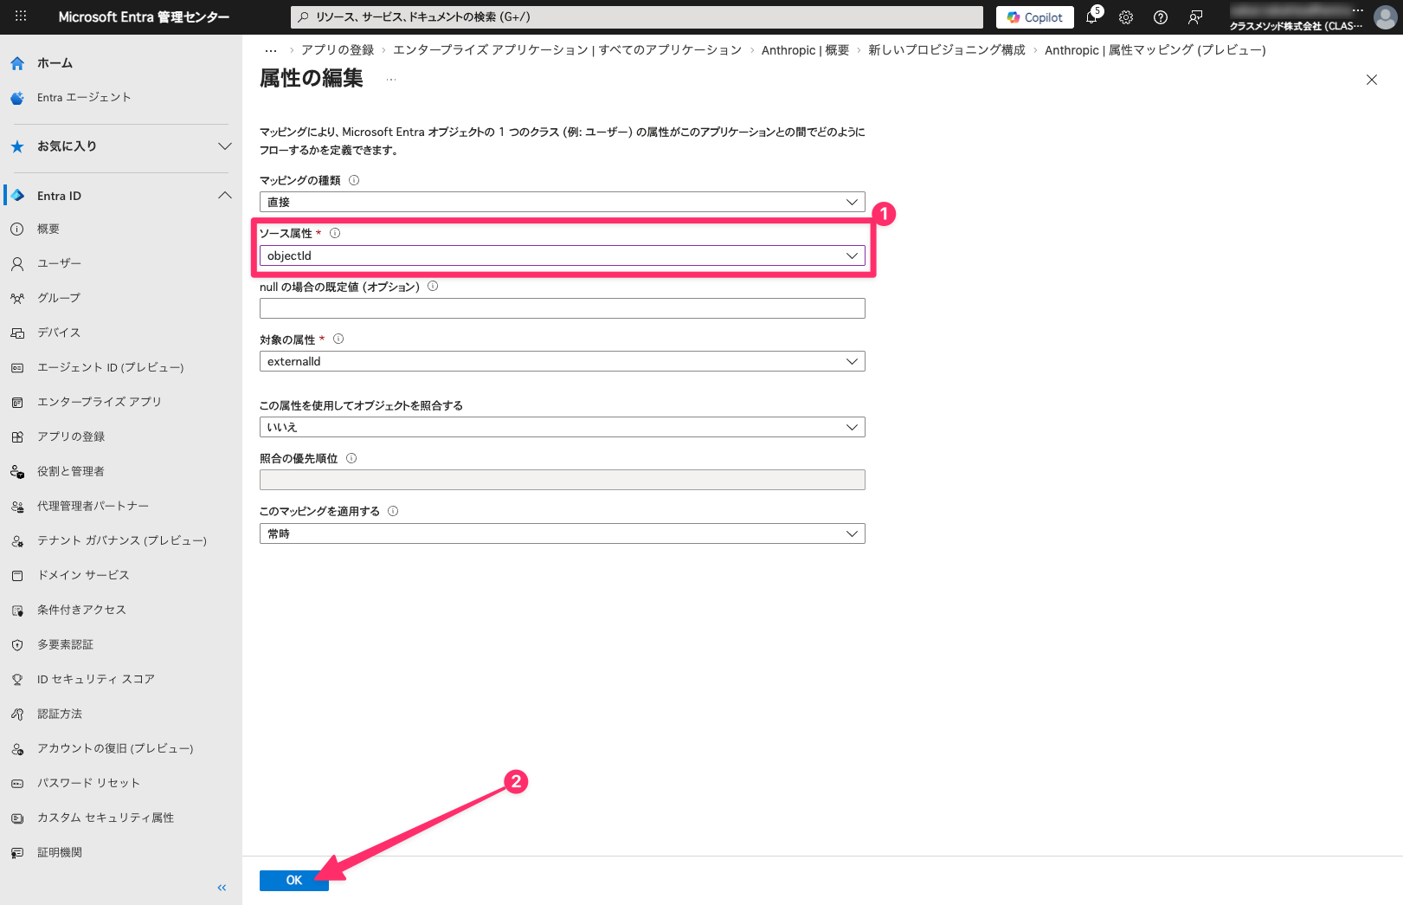Click the OK button
The height and width of the screenshot is (905, 1403).
coord(293,880)
